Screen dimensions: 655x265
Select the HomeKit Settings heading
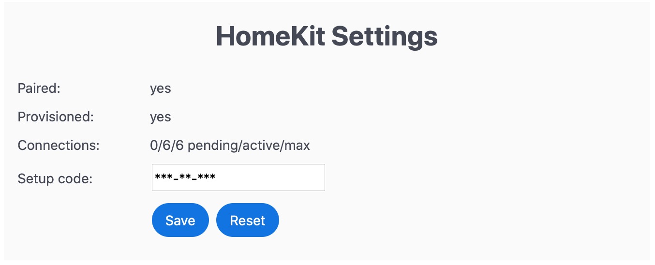(327, 36)
